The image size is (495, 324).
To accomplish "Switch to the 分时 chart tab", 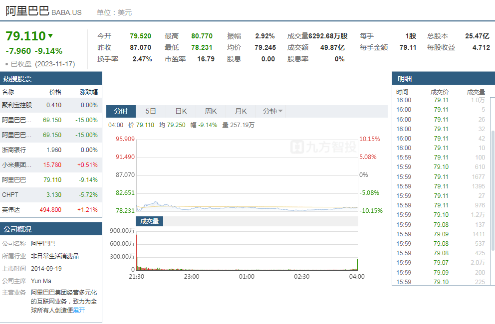I will 121,111.
